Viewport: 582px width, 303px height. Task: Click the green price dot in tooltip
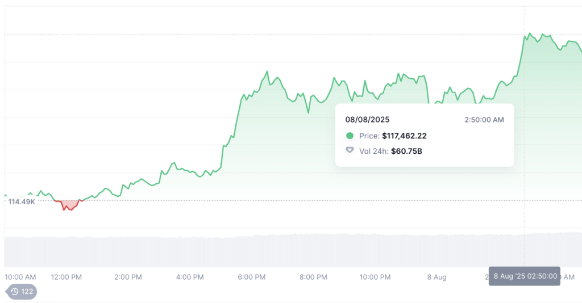(x=350, y=136)
